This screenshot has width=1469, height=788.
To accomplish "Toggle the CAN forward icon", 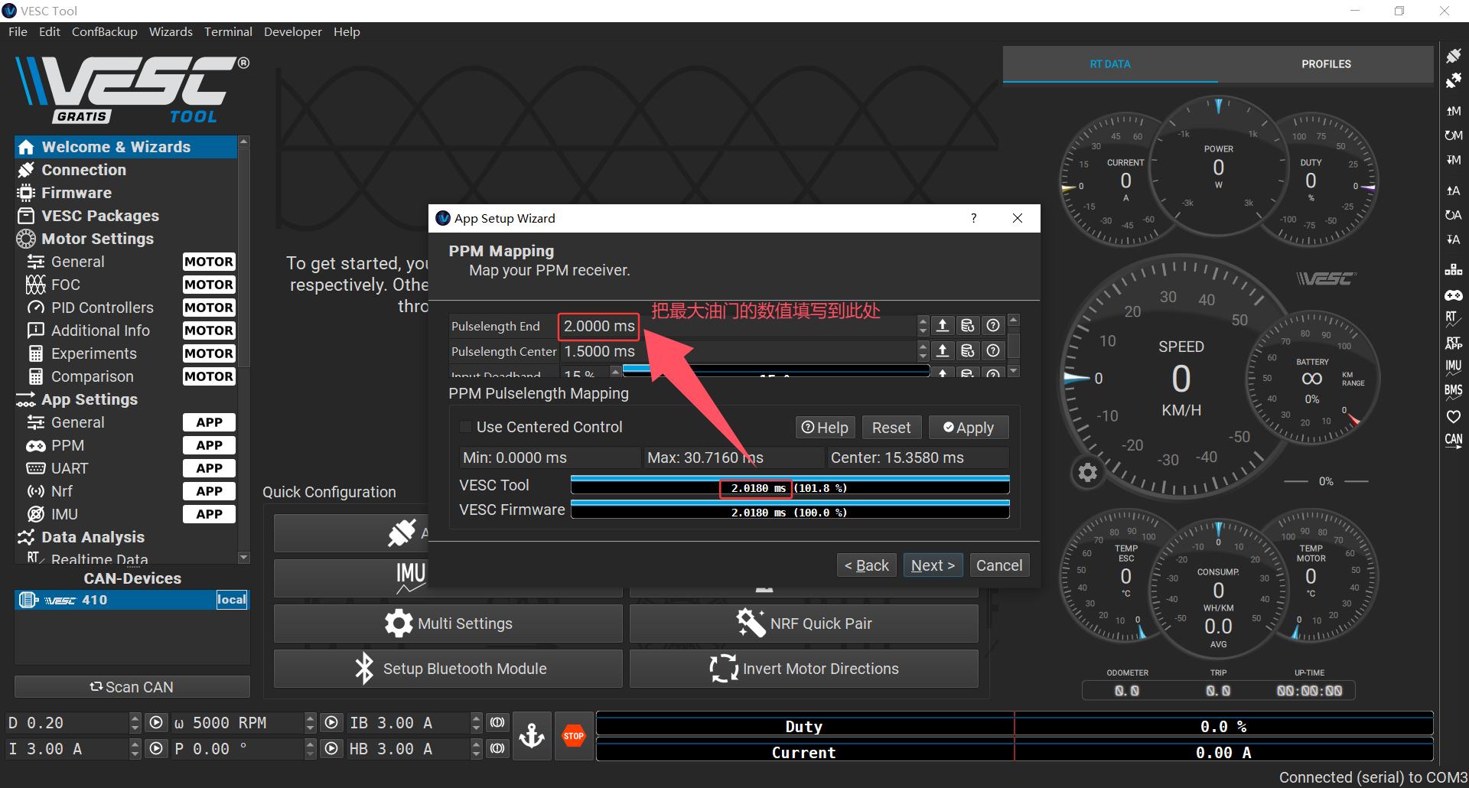I will click(x=1453, y=441).
